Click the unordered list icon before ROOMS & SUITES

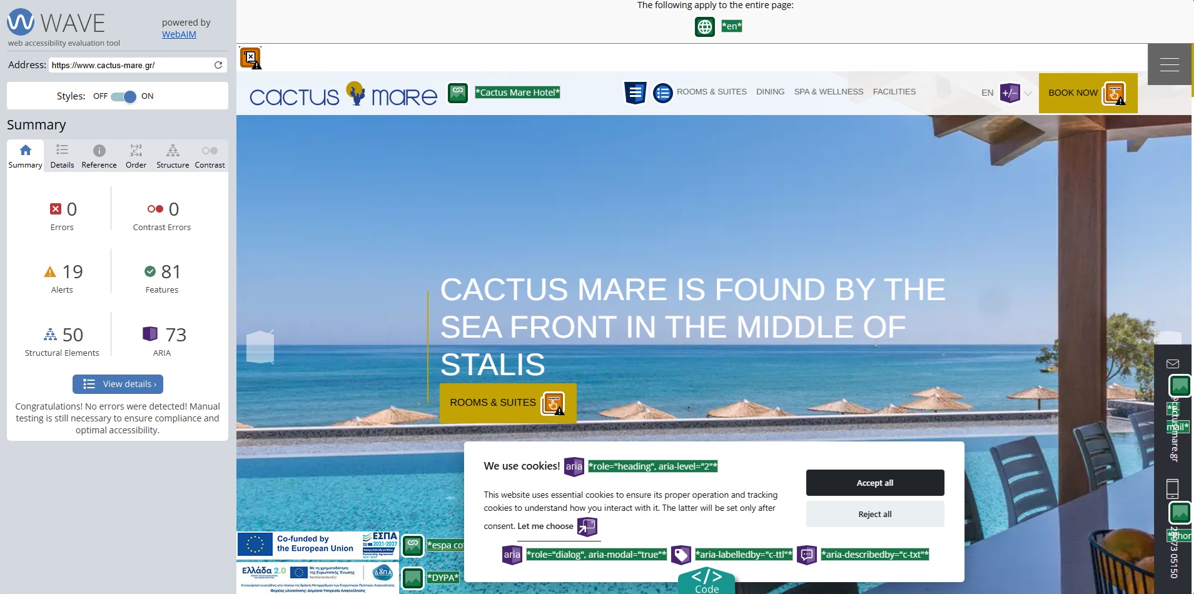click(663, 93)
